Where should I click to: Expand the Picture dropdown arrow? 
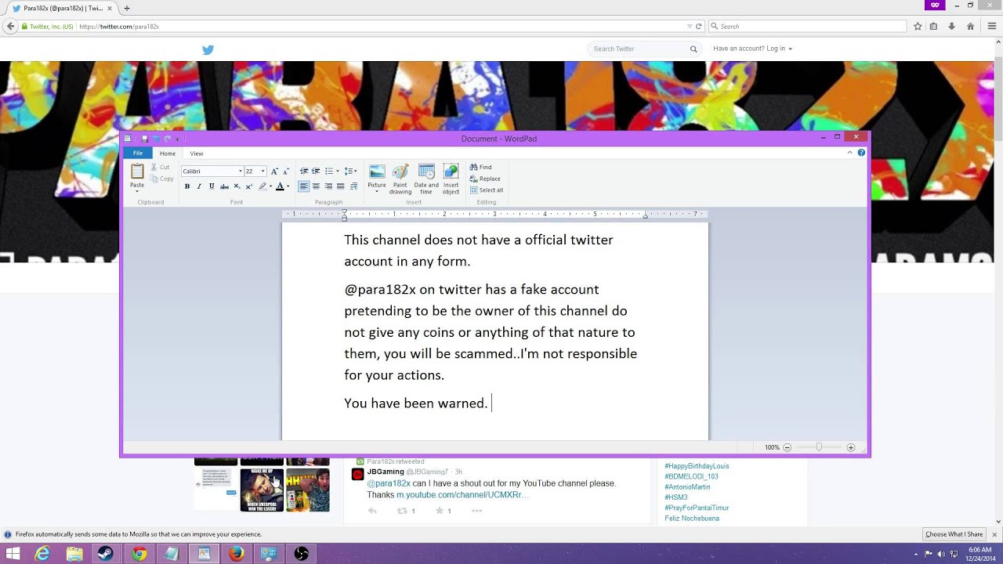[x=377, y=192]
